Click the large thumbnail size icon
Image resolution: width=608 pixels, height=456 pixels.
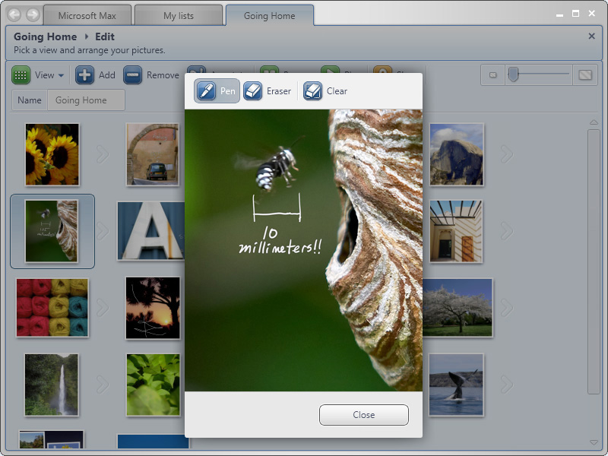[x=585, y=74]
